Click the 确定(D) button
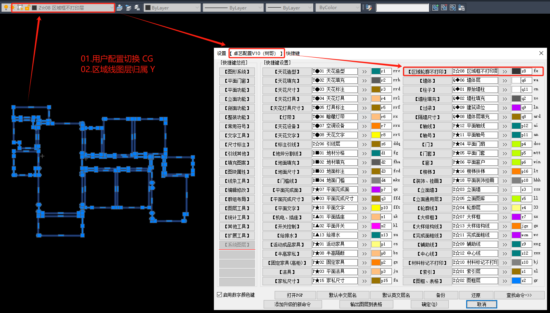This screenshot has height=313, width=550. (429, 304)
